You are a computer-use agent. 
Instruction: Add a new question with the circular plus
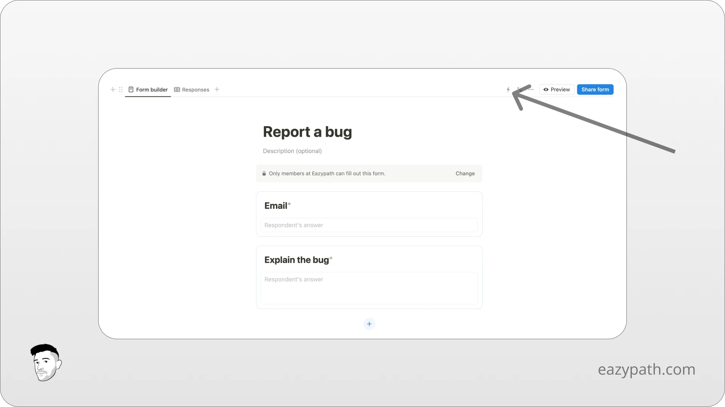[369, 324]
